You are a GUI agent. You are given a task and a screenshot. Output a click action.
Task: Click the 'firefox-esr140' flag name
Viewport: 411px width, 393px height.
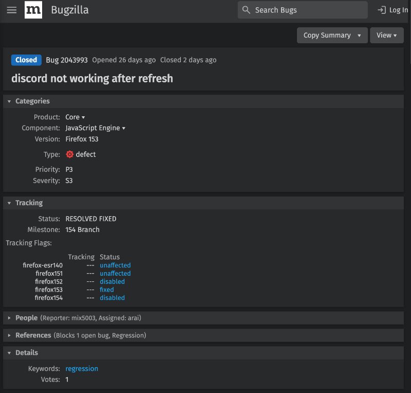[43, 265]
